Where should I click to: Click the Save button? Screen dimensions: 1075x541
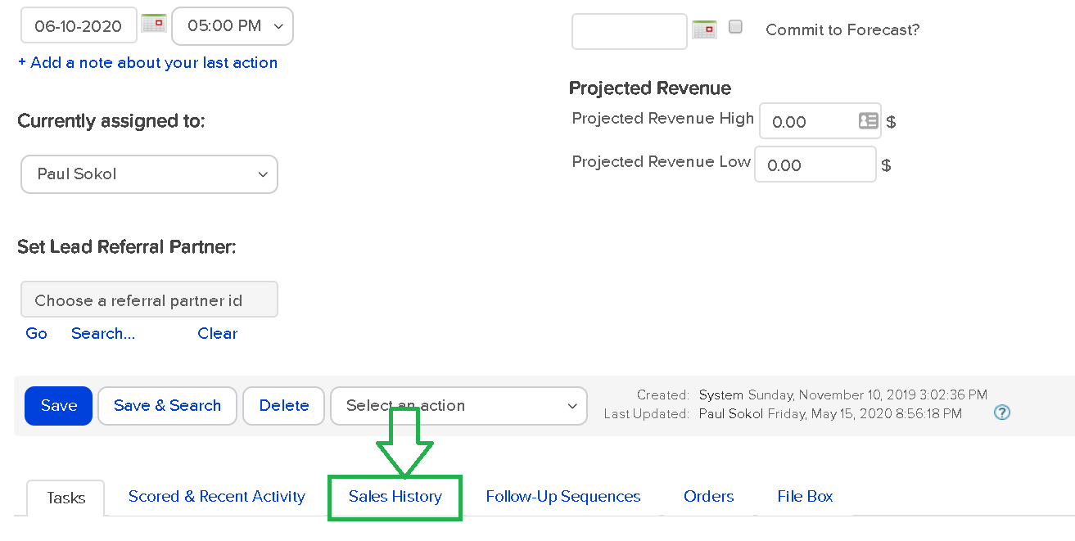coord(57,405)
